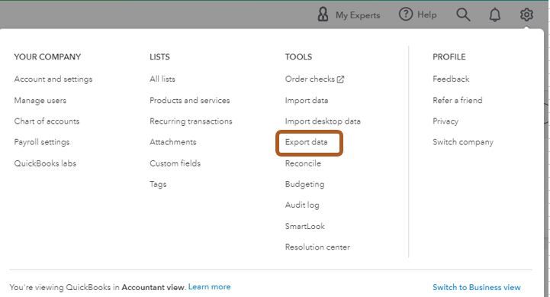Image resolution: width=550 pixels, height=297 pixels.
Task: Select Export data
Action: click(306, 142)
